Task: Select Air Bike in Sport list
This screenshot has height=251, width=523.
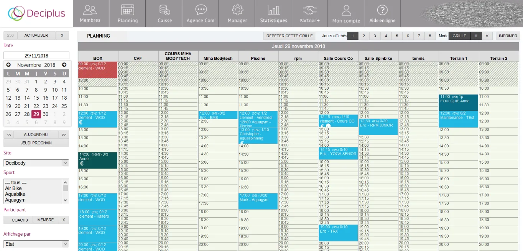Action: [13, 189]
